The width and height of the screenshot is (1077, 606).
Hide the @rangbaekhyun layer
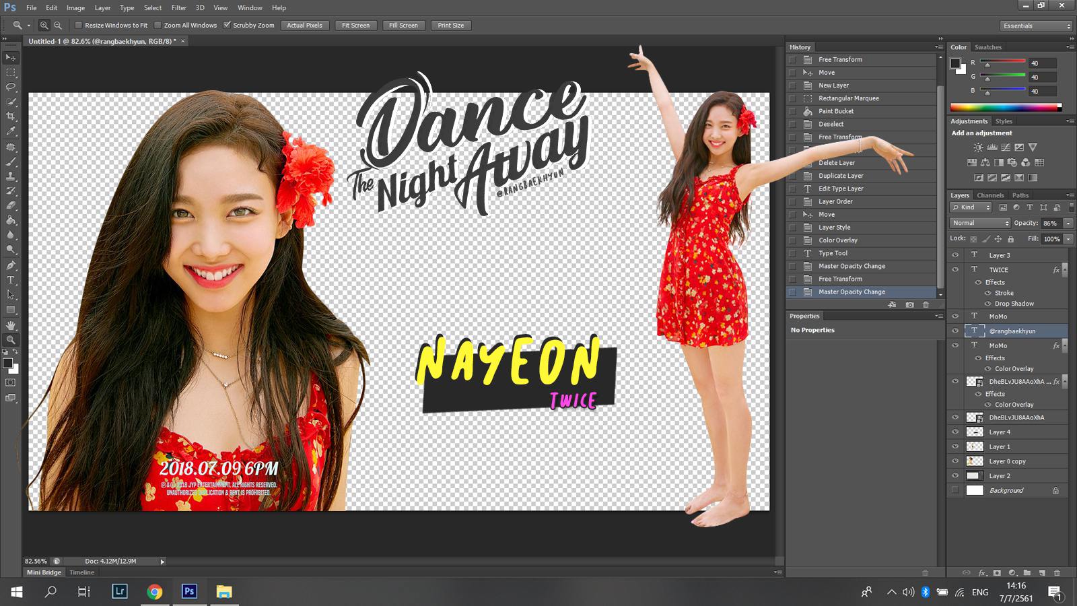954,331
